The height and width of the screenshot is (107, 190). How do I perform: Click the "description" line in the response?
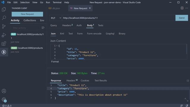92,95
